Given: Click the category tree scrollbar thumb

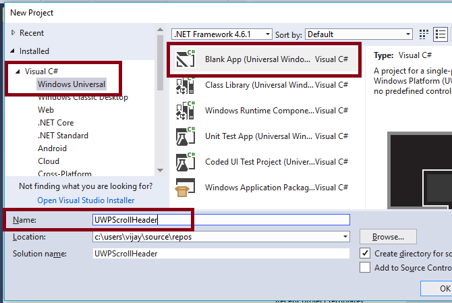Looking at the screenshot, I should [x=161, y=63].
